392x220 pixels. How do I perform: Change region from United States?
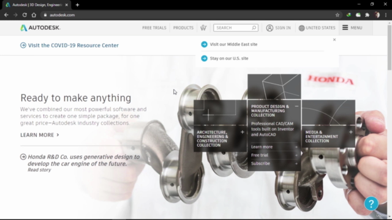pyautogui.click(x=320, y=28)
